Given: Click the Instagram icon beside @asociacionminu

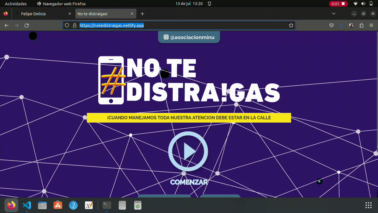Looking at the screenshot, I should 166,37.
